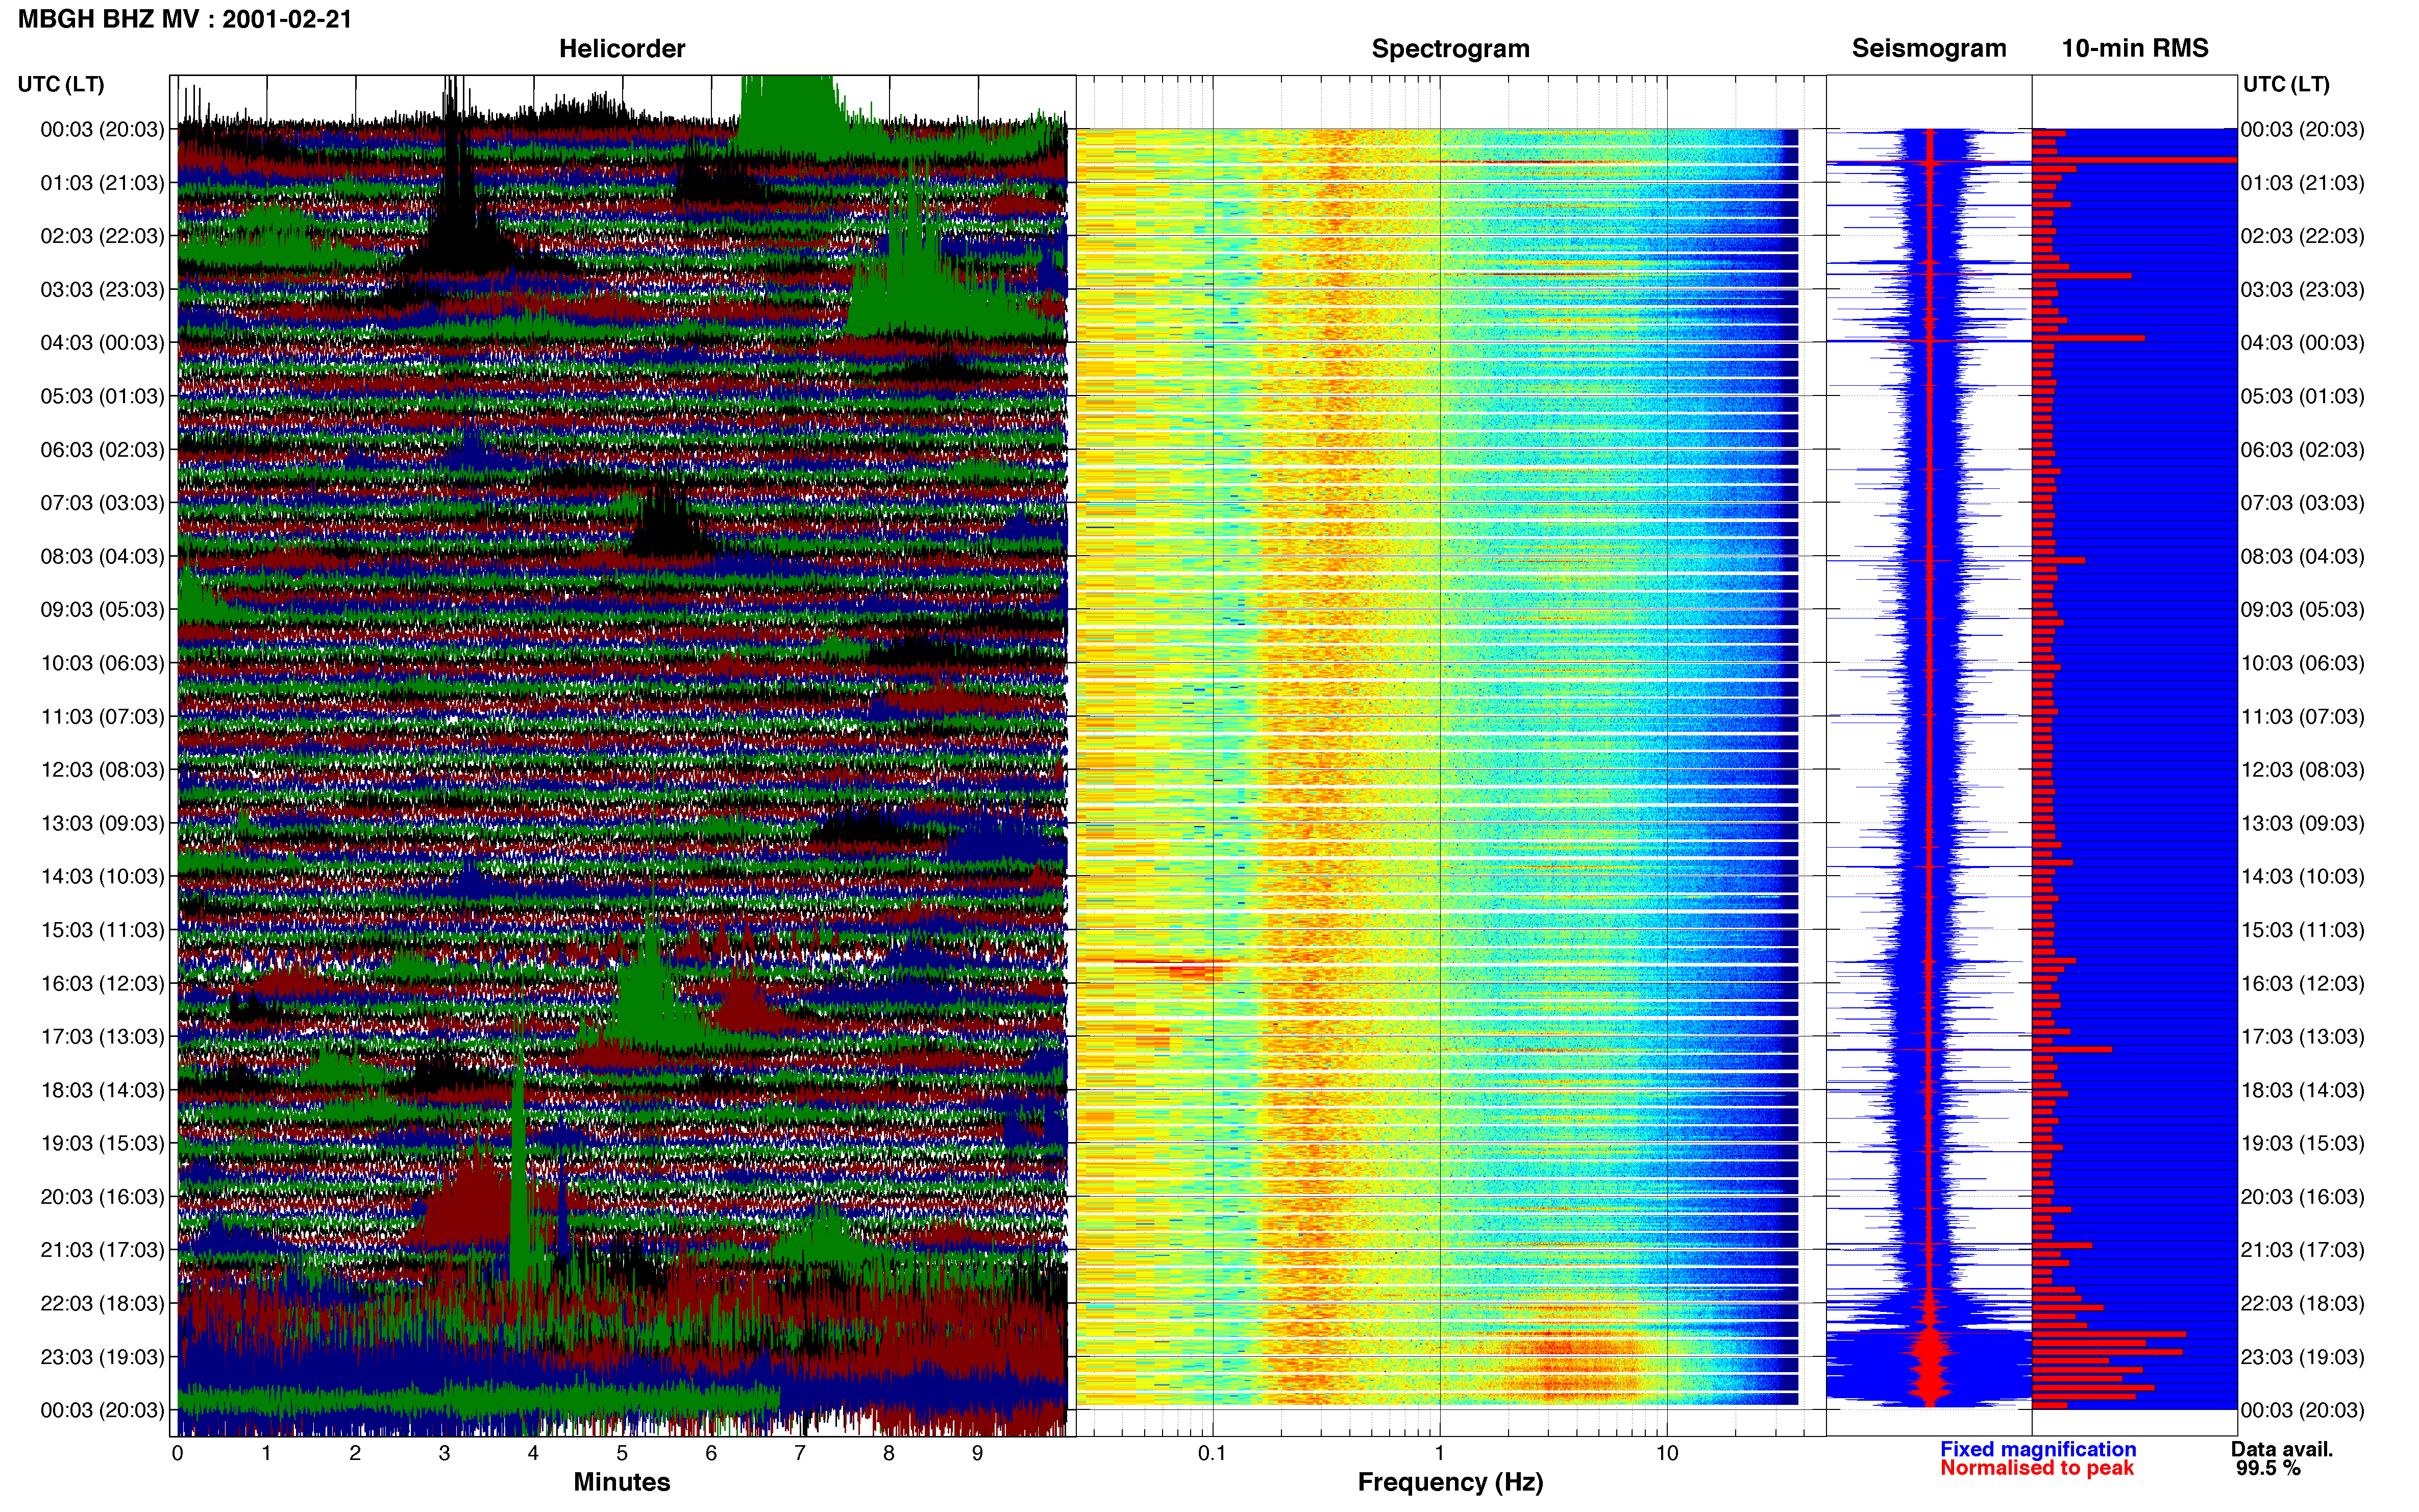Click left time label 19:03 (15:03)
The height and width of the screenshot is (1512, 2419).
pos(102,1143)
